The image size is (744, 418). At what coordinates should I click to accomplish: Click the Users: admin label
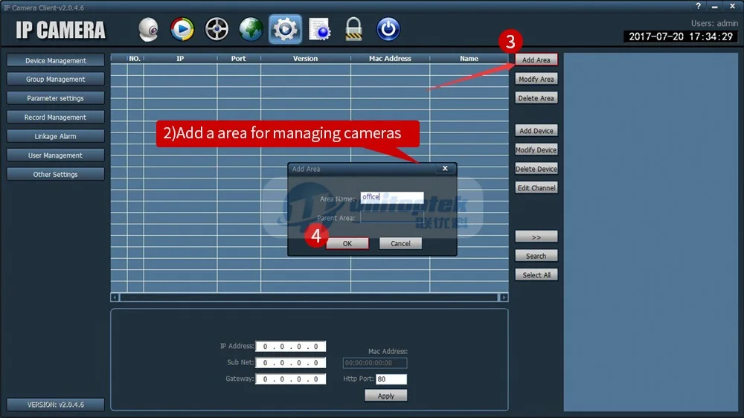(x=714, y=23)
